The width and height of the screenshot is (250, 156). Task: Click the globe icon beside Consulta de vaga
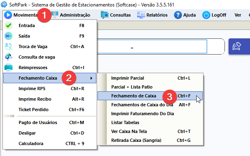(8, 57)
